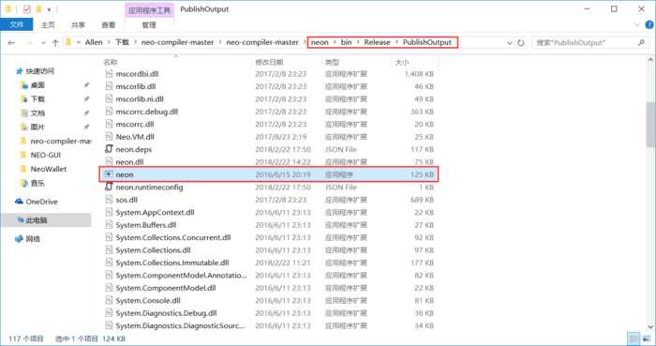Select the mscordbi.dll file icon
This screenshot has width=656, height=346.
[x=109, y=74]
